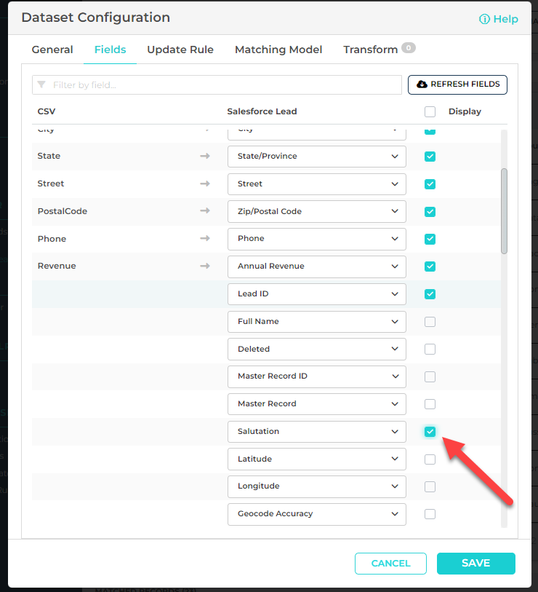
Task: Click the vertical scrollbar thumb
Action: (504, 211)
